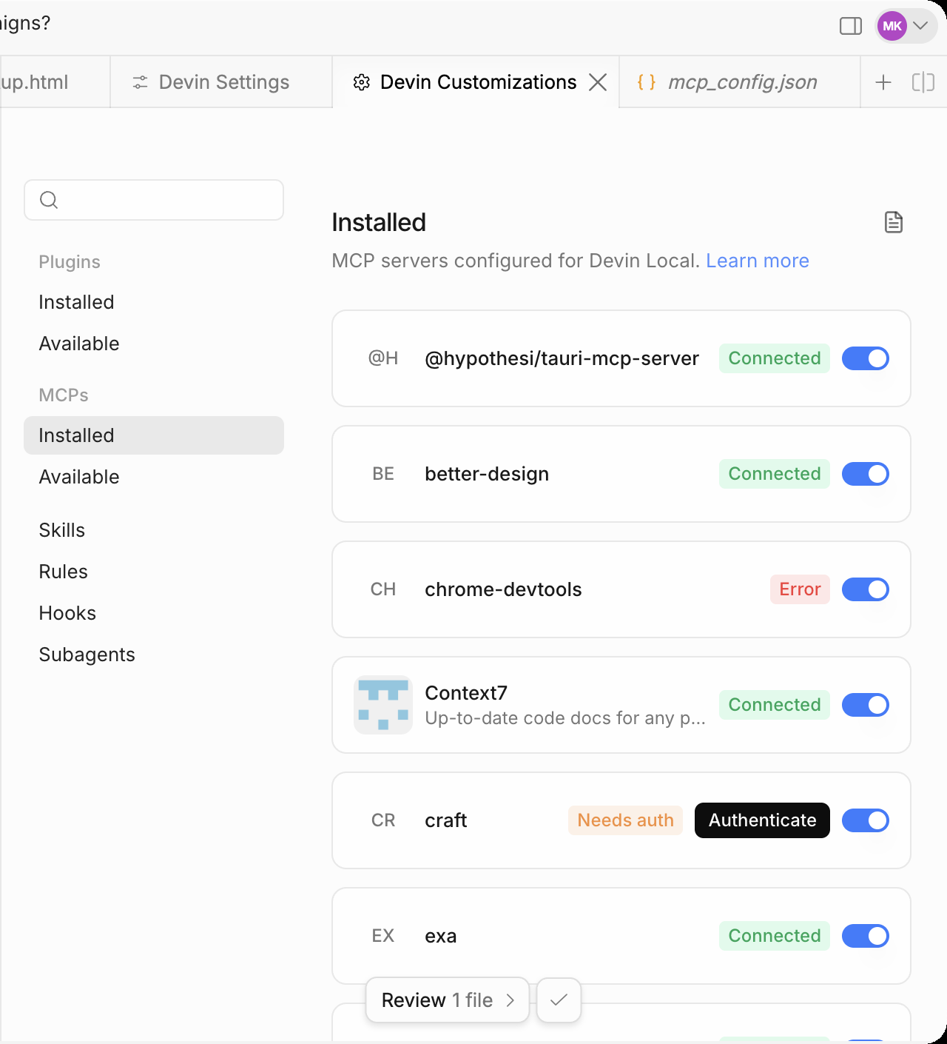Viewport: 947px width, 1044px height.
Task: Open the MK account avatar menu
Action: [x=906, y=26]
